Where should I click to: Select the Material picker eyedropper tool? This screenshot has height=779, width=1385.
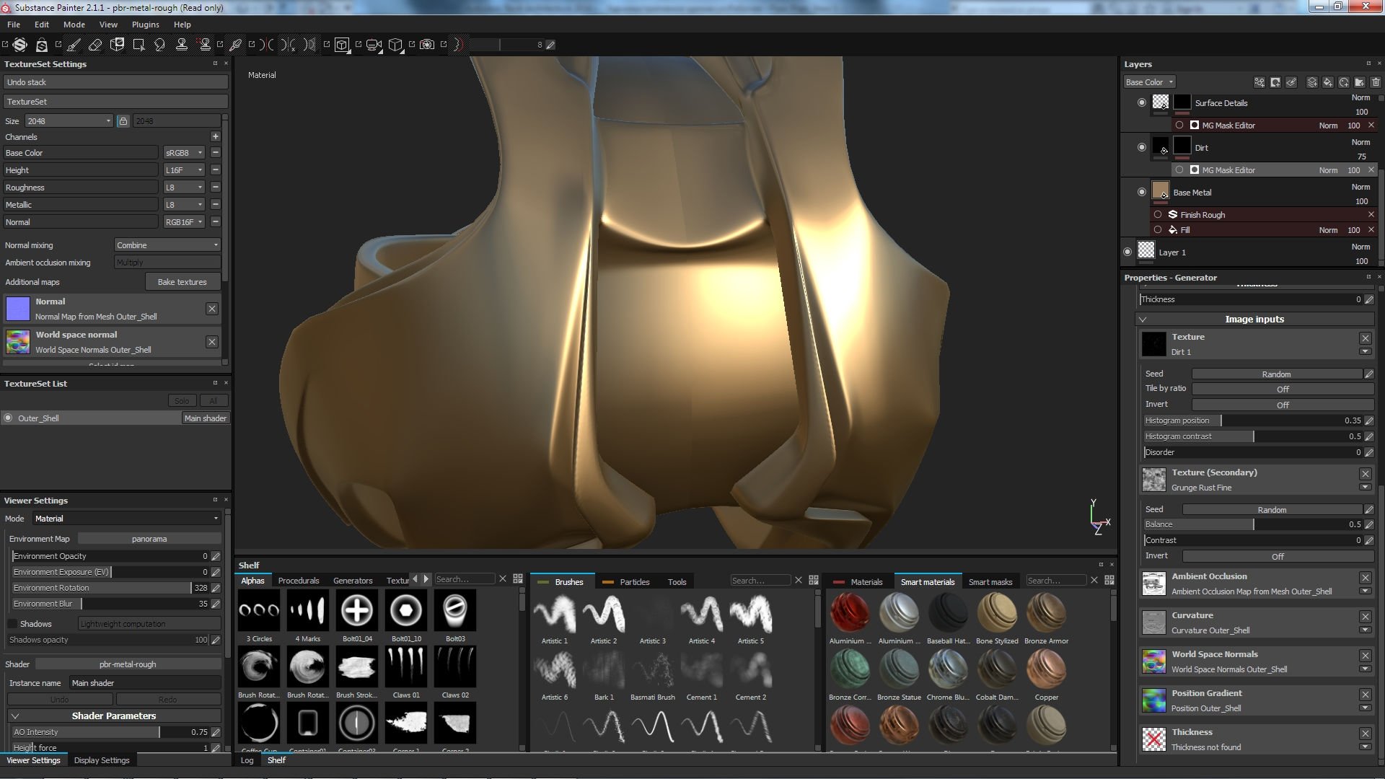coord(235,45)
